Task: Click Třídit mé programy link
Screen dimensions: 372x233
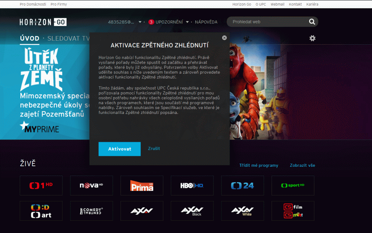Action: 259,165
